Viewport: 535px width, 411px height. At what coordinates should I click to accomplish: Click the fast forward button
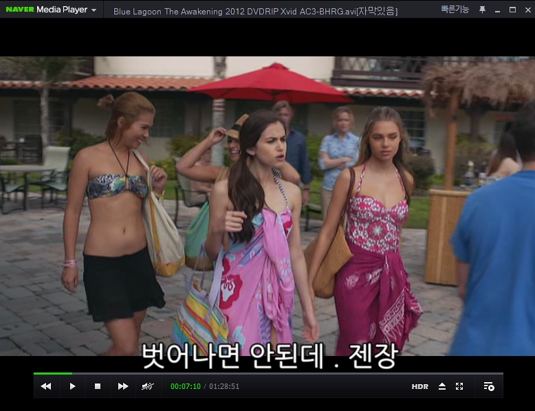pyautogui.click(x=123, y=386)
